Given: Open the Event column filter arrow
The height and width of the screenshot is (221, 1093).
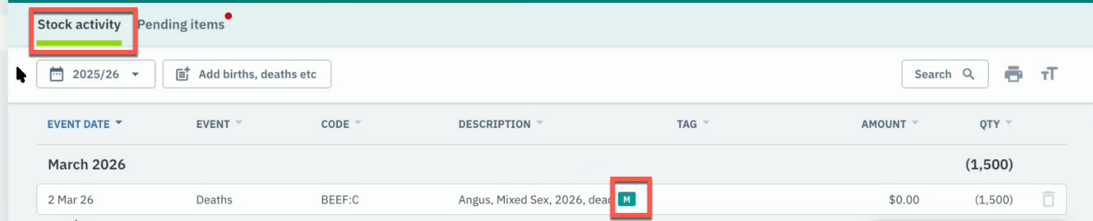Looking at the screenshot, I should (x=239, y=123).
